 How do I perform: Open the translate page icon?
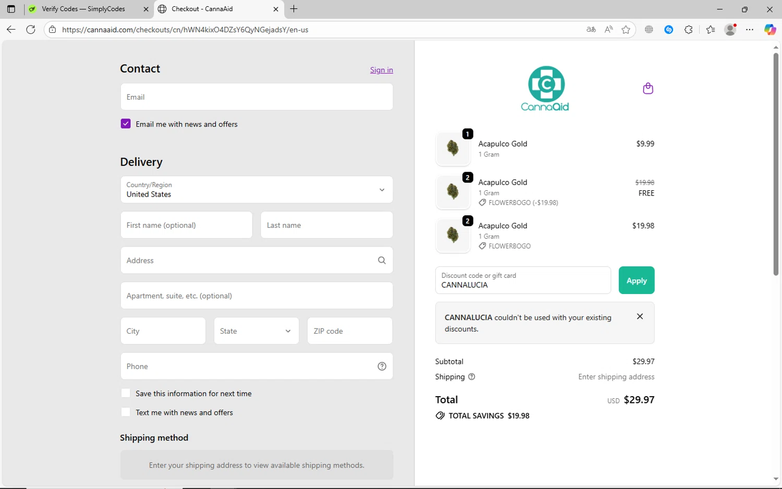click(x=591, y=30)
